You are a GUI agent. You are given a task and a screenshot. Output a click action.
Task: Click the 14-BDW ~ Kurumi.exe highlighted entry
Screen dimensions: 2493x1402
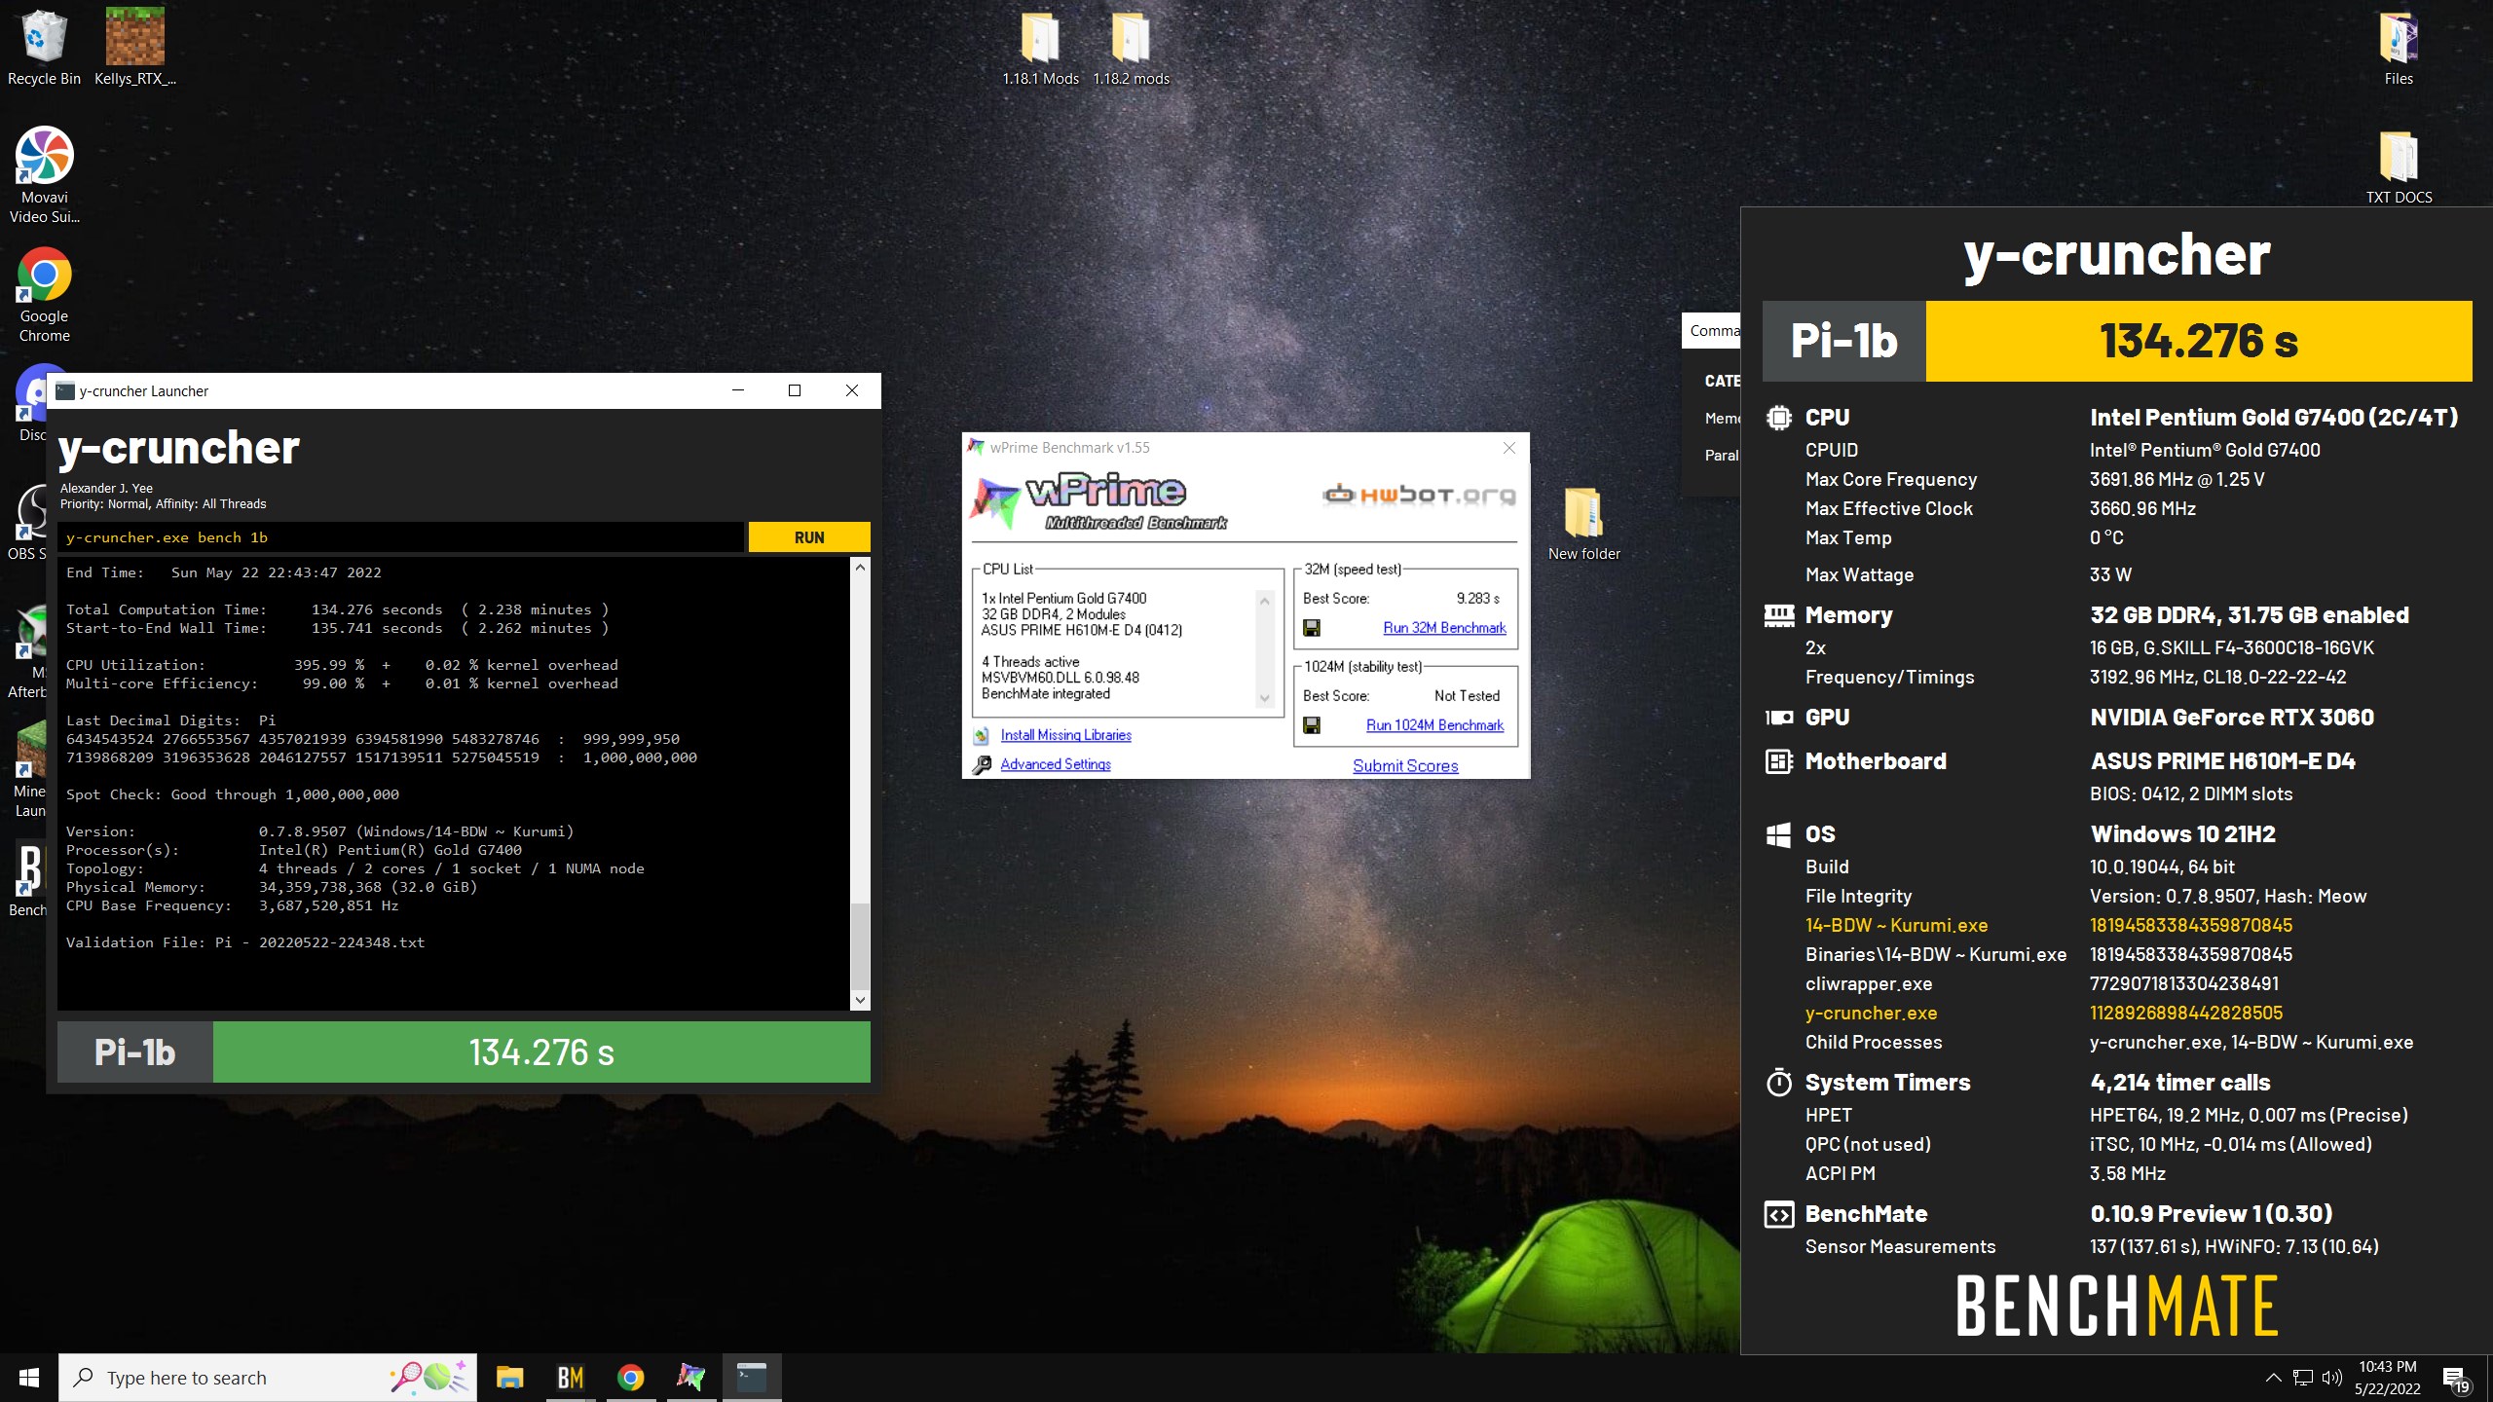(x=1896, y=926)
